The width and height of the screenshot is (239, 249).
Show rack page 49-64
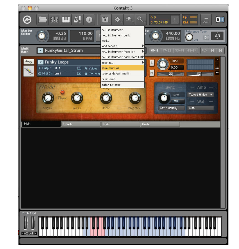click(x=192, y=51)
